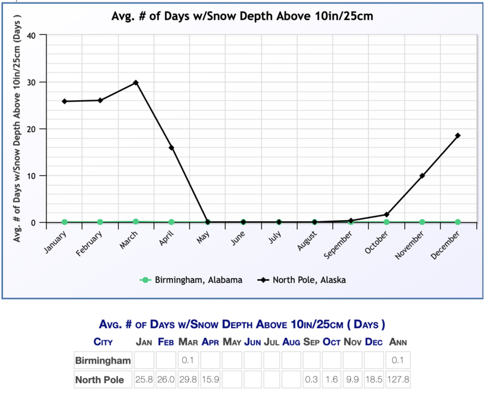Click the Feb column header
489x401 pixels.
(166, 342)
